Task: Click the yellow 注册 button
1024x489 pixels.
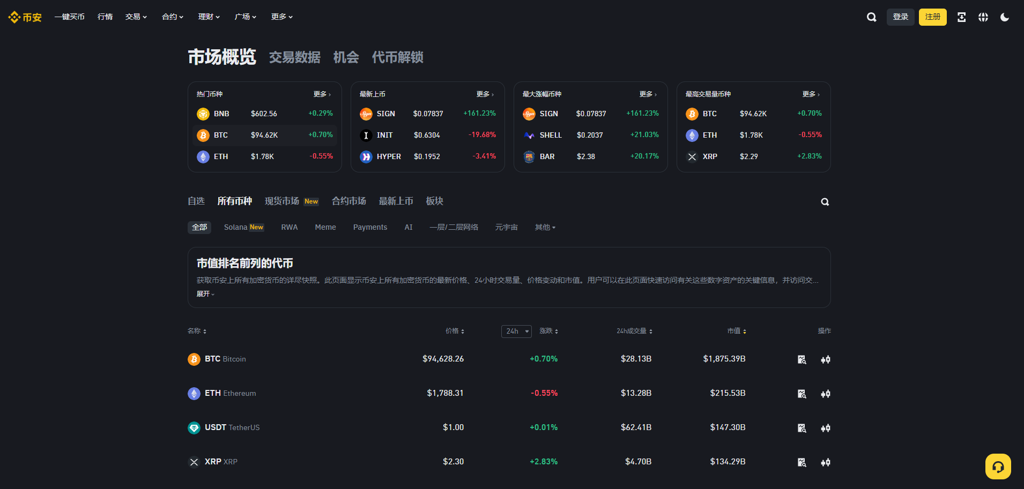Action: [932, 17]
